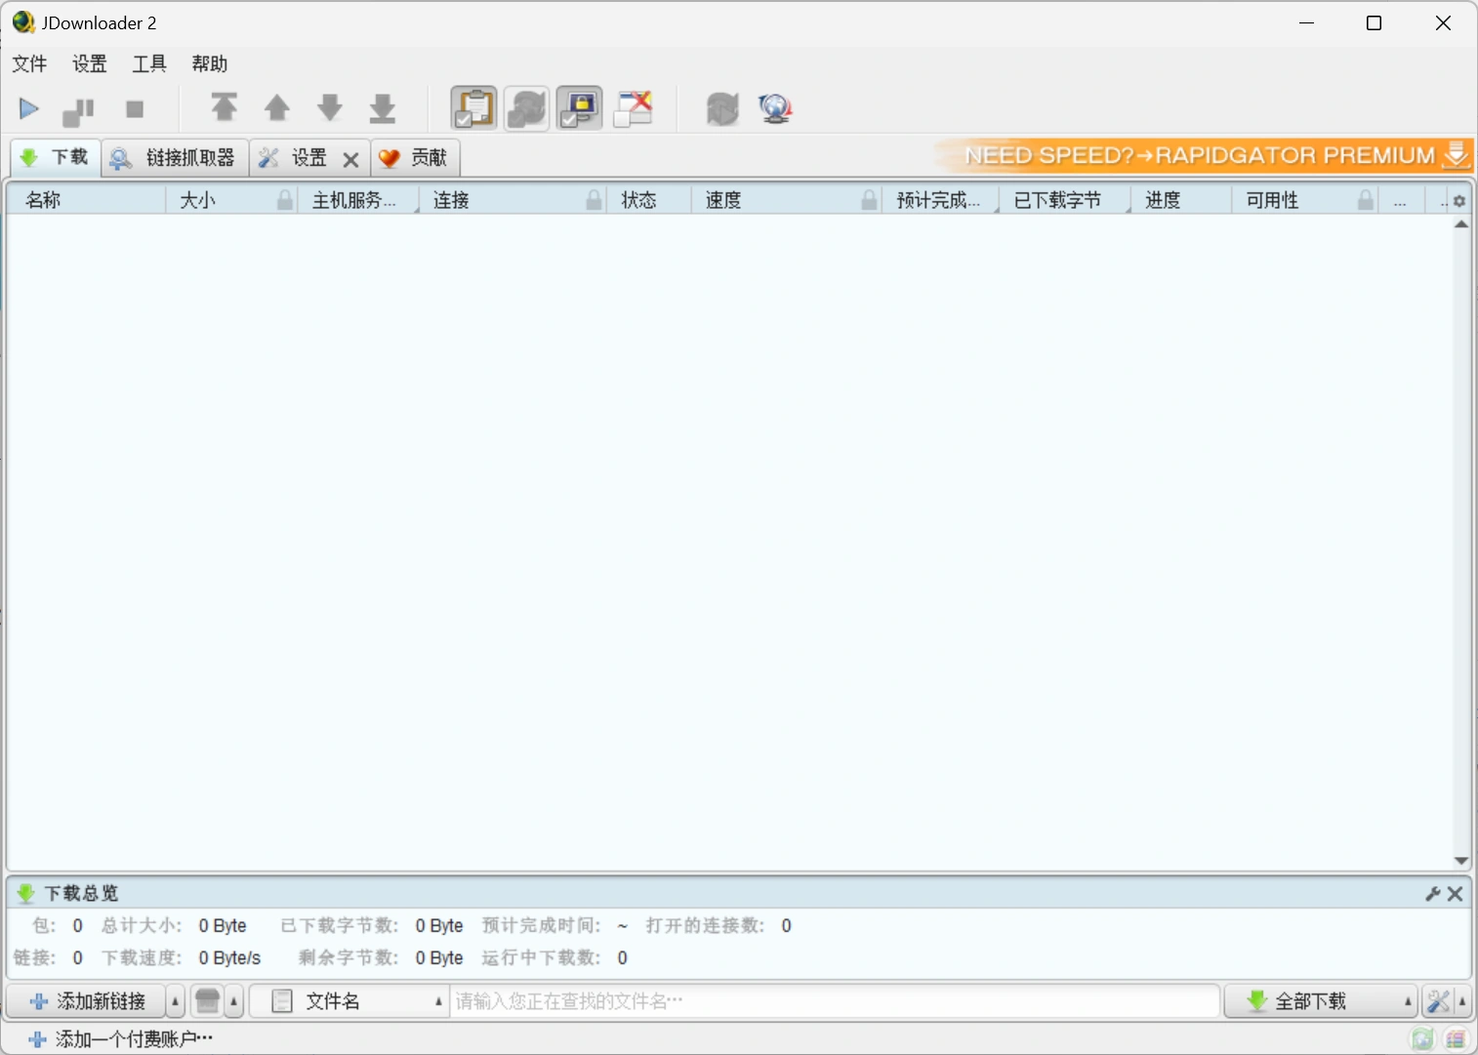Open 下载总览 panel wrench settings
Image resolution: width=1478 pixels, height=1055 pixels.
pos(1433,894)
